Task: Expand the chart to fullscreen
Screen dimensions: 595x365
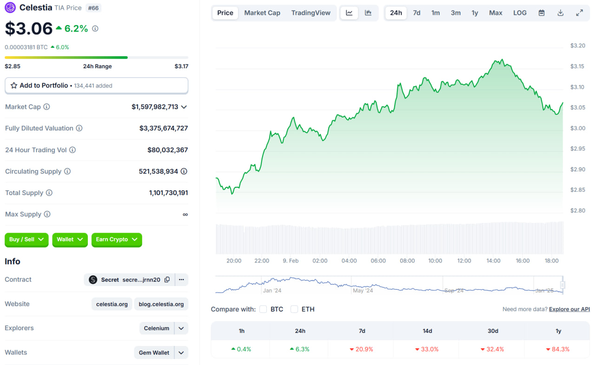Action: point(580,13)
